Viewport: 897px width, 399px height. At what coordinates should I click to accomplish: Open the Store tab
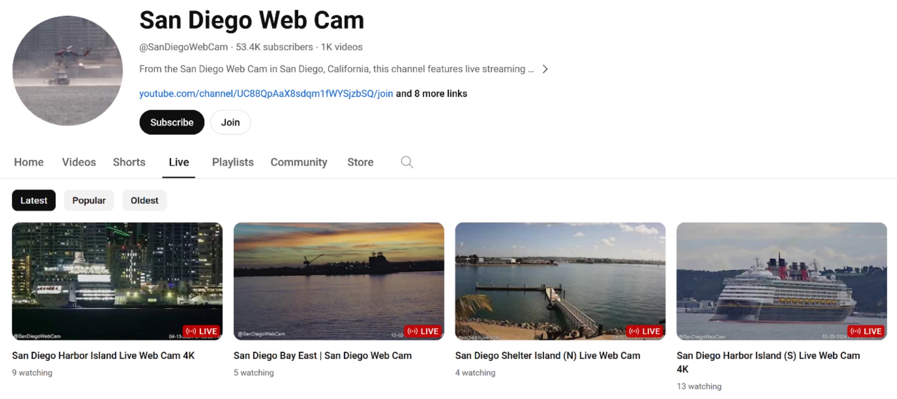click(360, 162)
